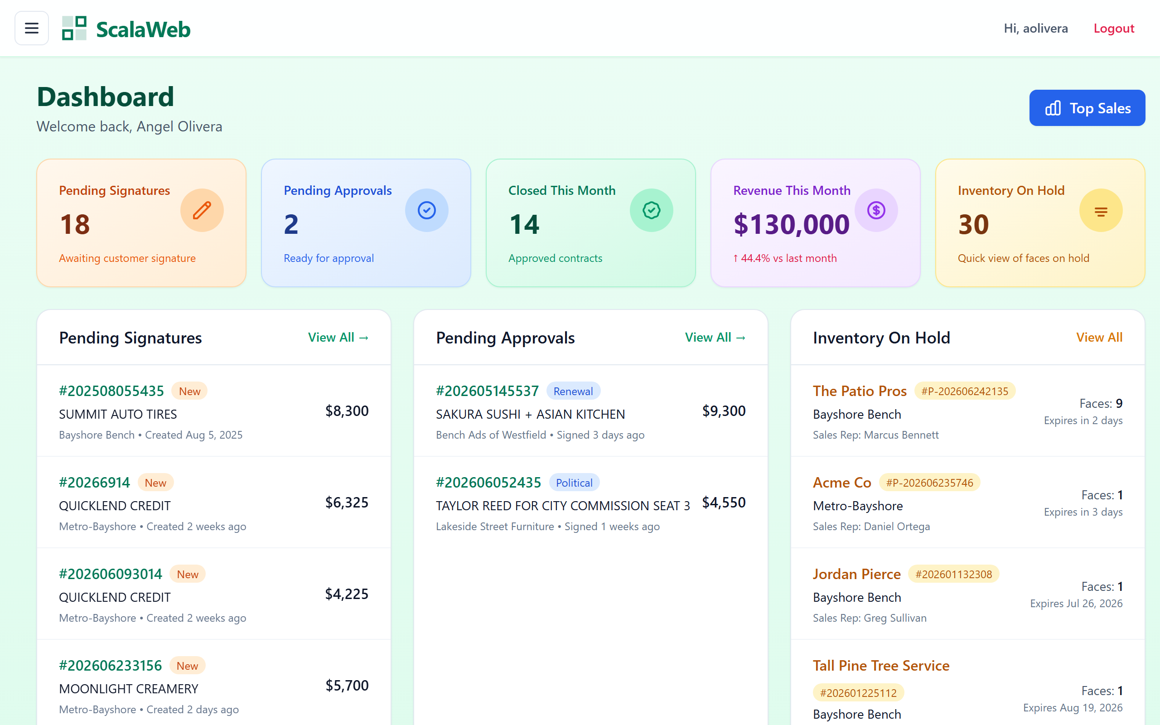Click the $4,550 amount
This screenshot has height=725, width=1160.
[724, 503]
